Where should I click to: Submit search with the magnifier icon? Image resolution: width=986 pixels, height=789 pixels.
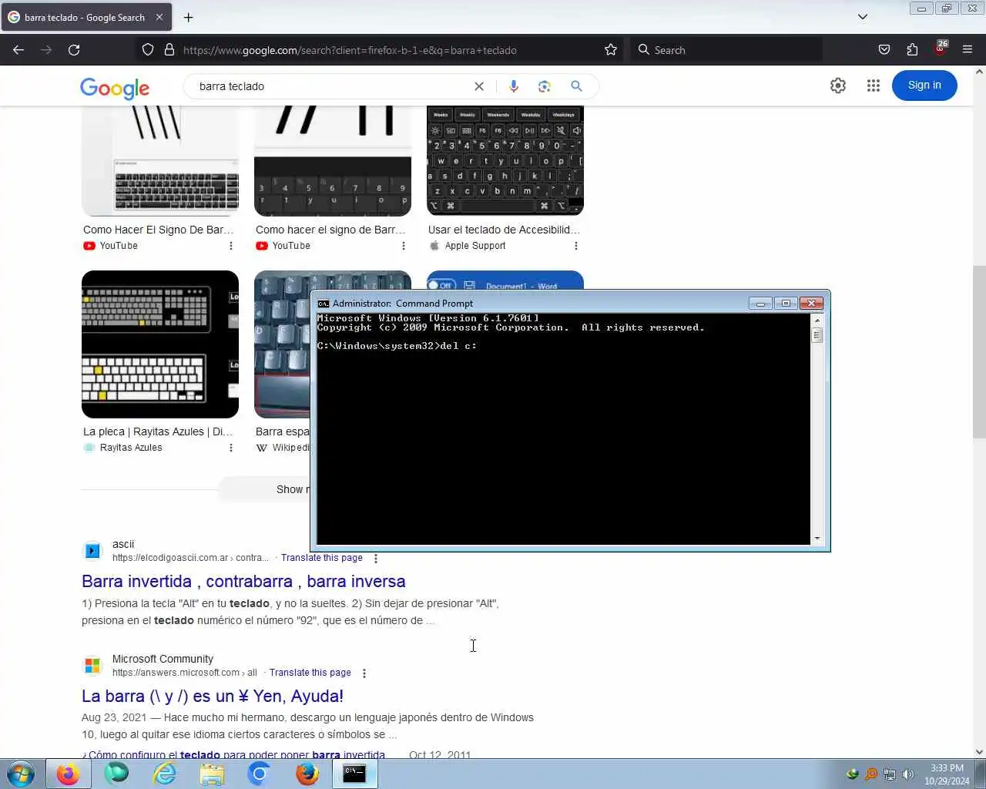coord(576,86)
